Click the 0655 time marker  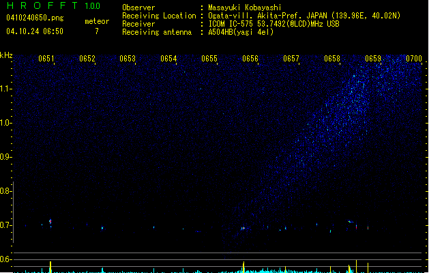click(x=209, y=59)
